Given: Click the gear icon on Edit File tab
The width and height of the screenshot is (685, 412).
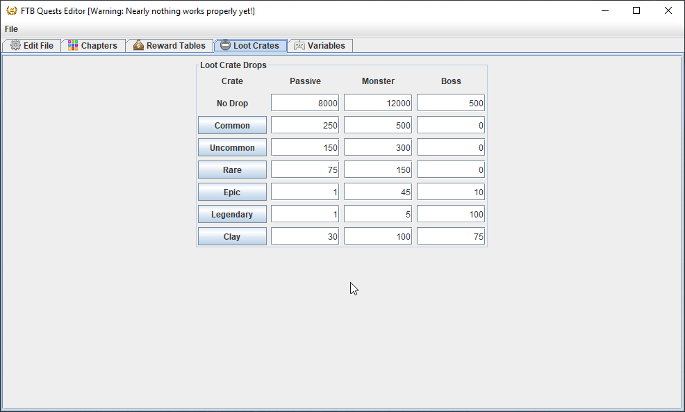Looking at the screenshot, I should [15, 46].
